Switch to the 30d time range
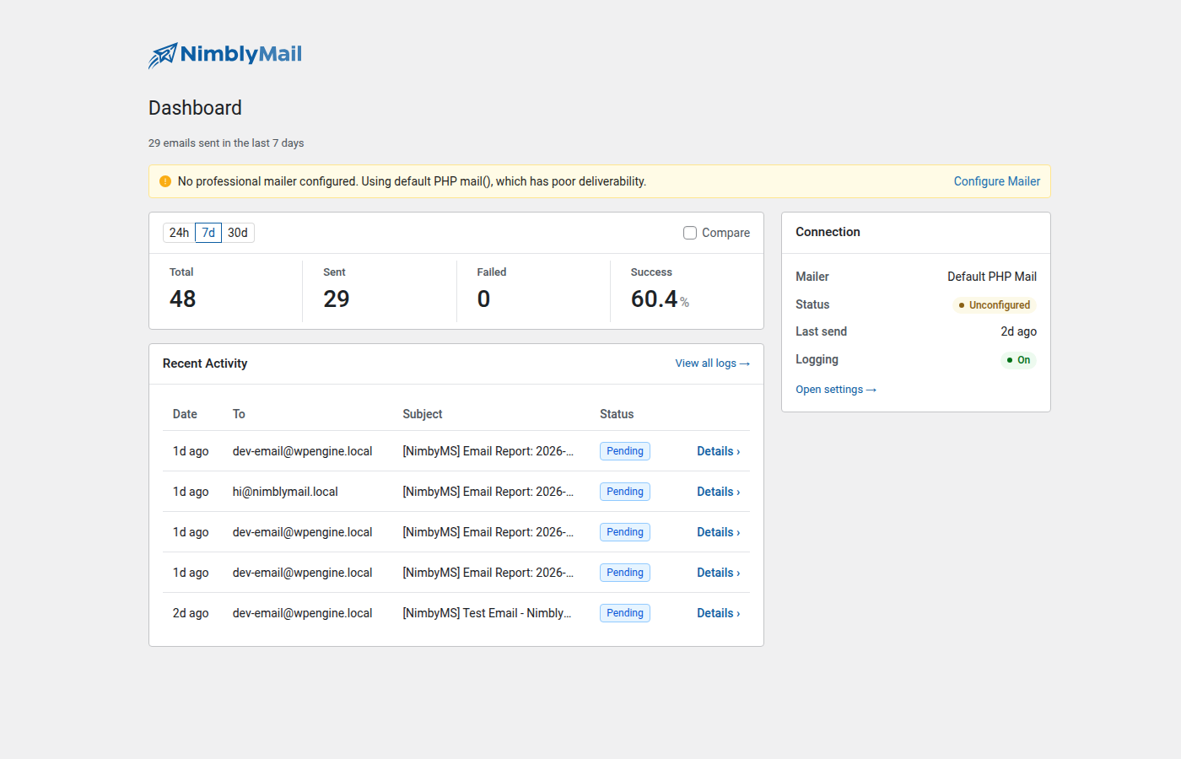 pos(238,233)
